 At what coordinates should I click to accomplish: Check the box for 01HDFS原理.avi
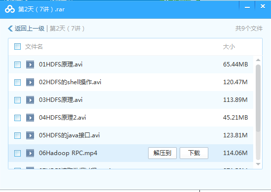[x=17, y=64]
